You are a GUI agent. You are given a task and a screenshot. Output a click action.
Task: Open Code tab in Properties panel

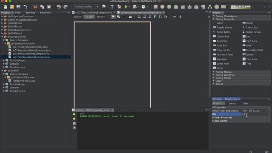tap(245, 103)
